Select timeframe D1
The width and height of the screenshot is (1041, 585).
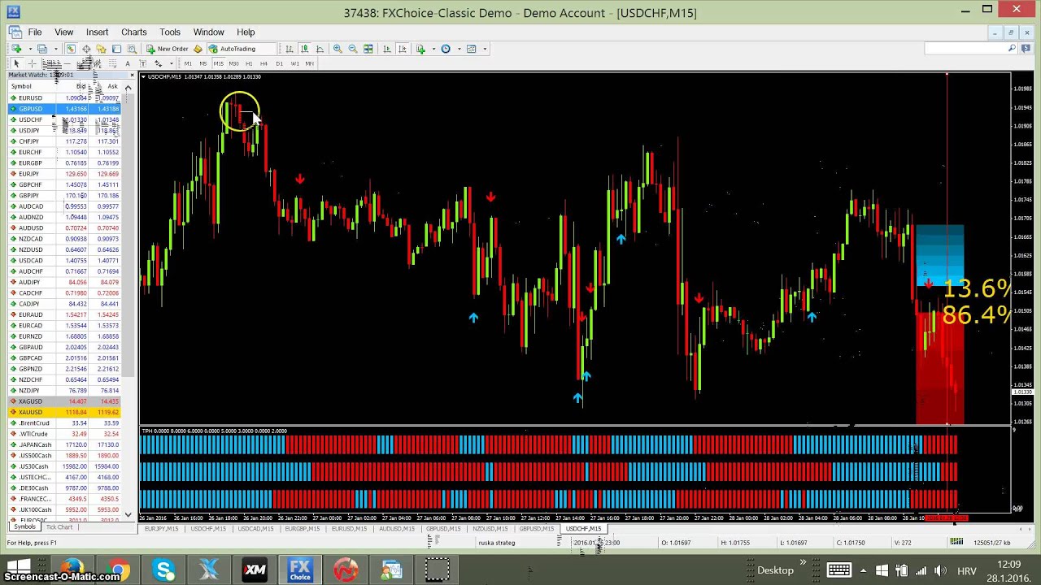(x=279, y=63)
